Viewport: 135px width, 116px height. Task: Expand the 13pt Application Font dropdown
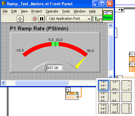[x=89, y=19]
